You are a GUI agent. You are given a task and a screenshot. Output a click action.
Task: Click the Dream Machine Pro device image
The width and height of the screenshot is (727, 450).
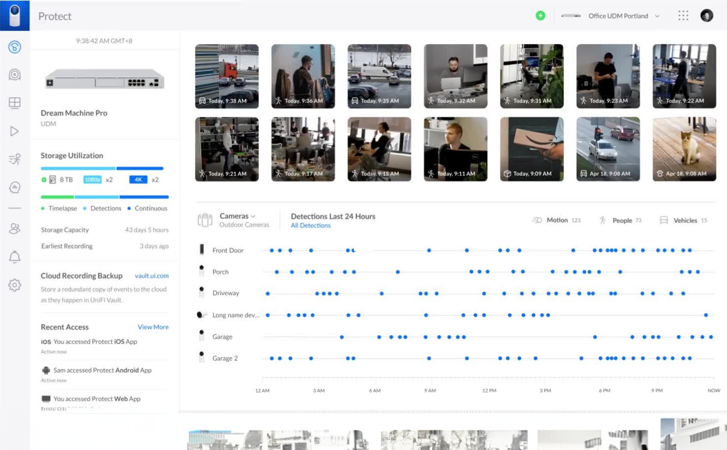(x=104, y=79)
